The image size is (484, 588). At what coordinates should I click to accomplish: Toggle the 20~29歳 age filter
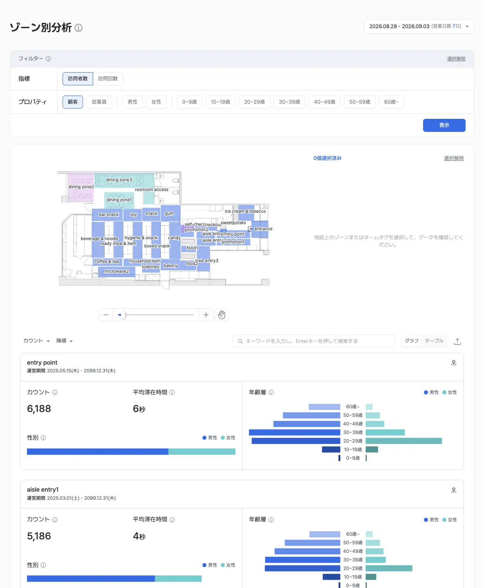click(254, 102)
